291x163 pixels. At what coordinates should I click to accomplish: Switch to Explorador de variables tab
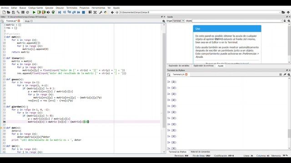(x=179, y=66)
